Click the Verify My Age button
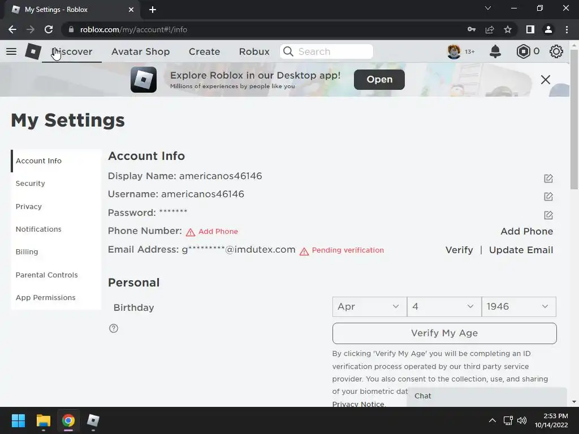This screenshot has height=434, width=579. (444, 333)
